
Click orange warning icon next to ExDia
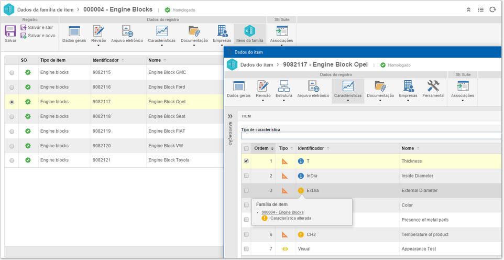point(301,190)
